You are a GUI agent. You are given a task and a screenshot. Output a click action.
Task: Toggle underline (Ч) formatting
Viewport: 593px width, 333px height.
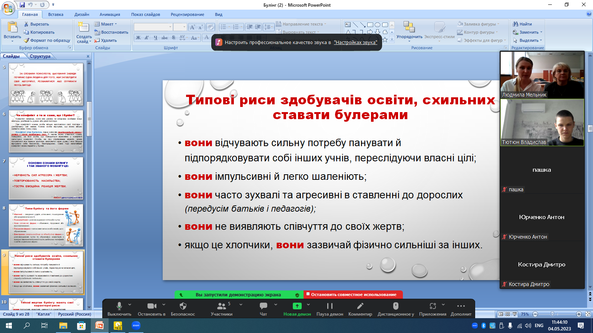[x=155, y=37]
